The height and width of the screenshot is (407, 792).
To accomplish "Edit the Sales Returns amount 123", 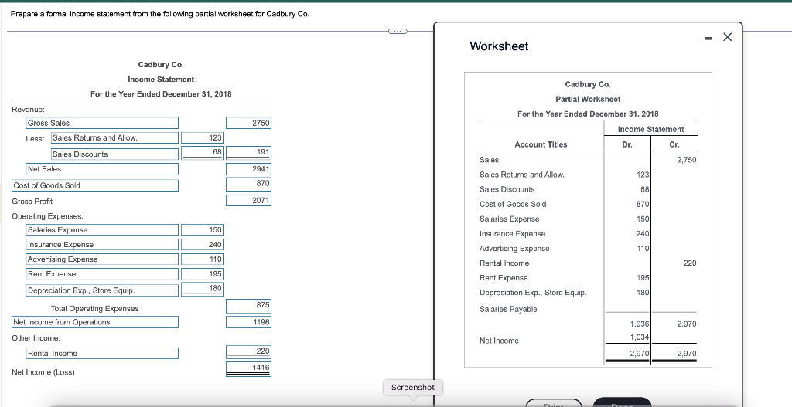I will coord(202,137).
